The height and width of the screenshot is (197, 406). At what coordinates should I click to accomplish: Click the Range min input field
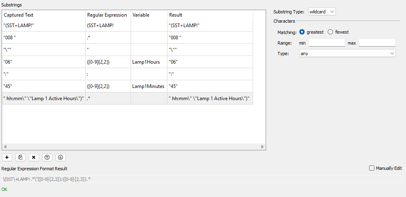coord(327,43)
